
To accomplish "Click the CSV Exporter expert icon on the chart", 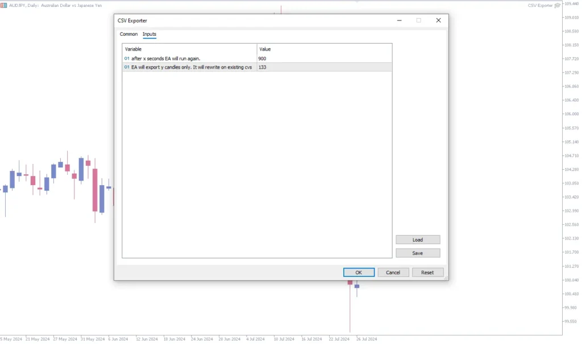I will [x=557, y=5].
